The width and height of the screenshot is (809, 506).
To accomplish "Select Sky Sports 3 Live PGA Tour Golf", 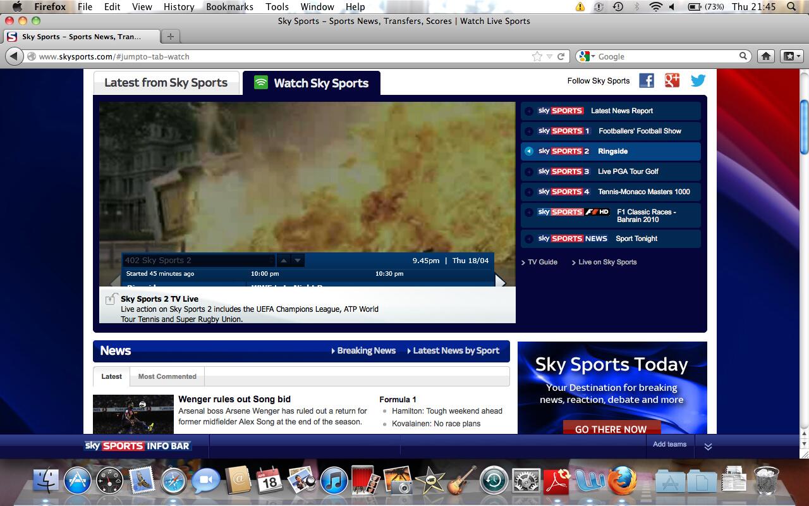I will click(611, 171).
